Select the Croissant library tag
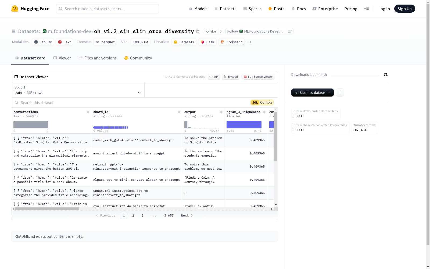The height and width of the screenshot is (269, 430). pos(232,42)
